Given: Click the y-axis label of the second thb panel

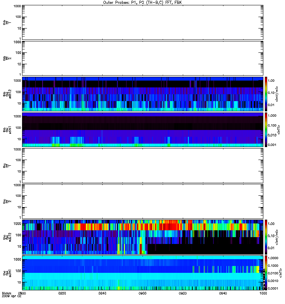Looking at the screenshot, I should (x=7, y=58).
